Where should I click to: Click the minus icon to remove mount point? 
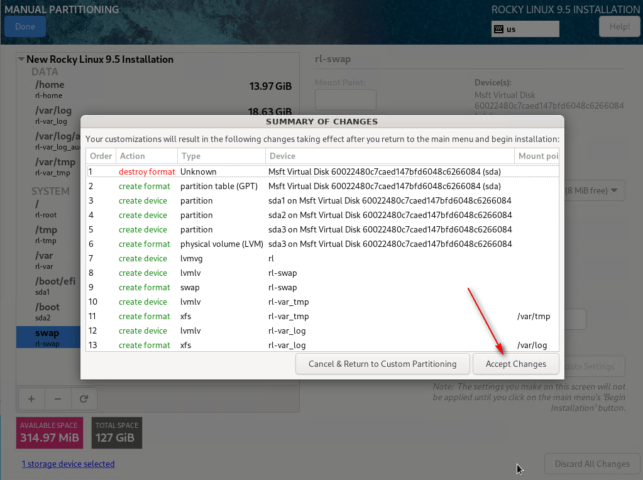coord(57,398)
